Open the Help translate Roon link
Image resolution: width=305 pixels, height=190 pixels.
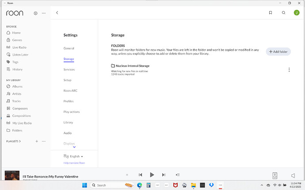pos(74,163)
